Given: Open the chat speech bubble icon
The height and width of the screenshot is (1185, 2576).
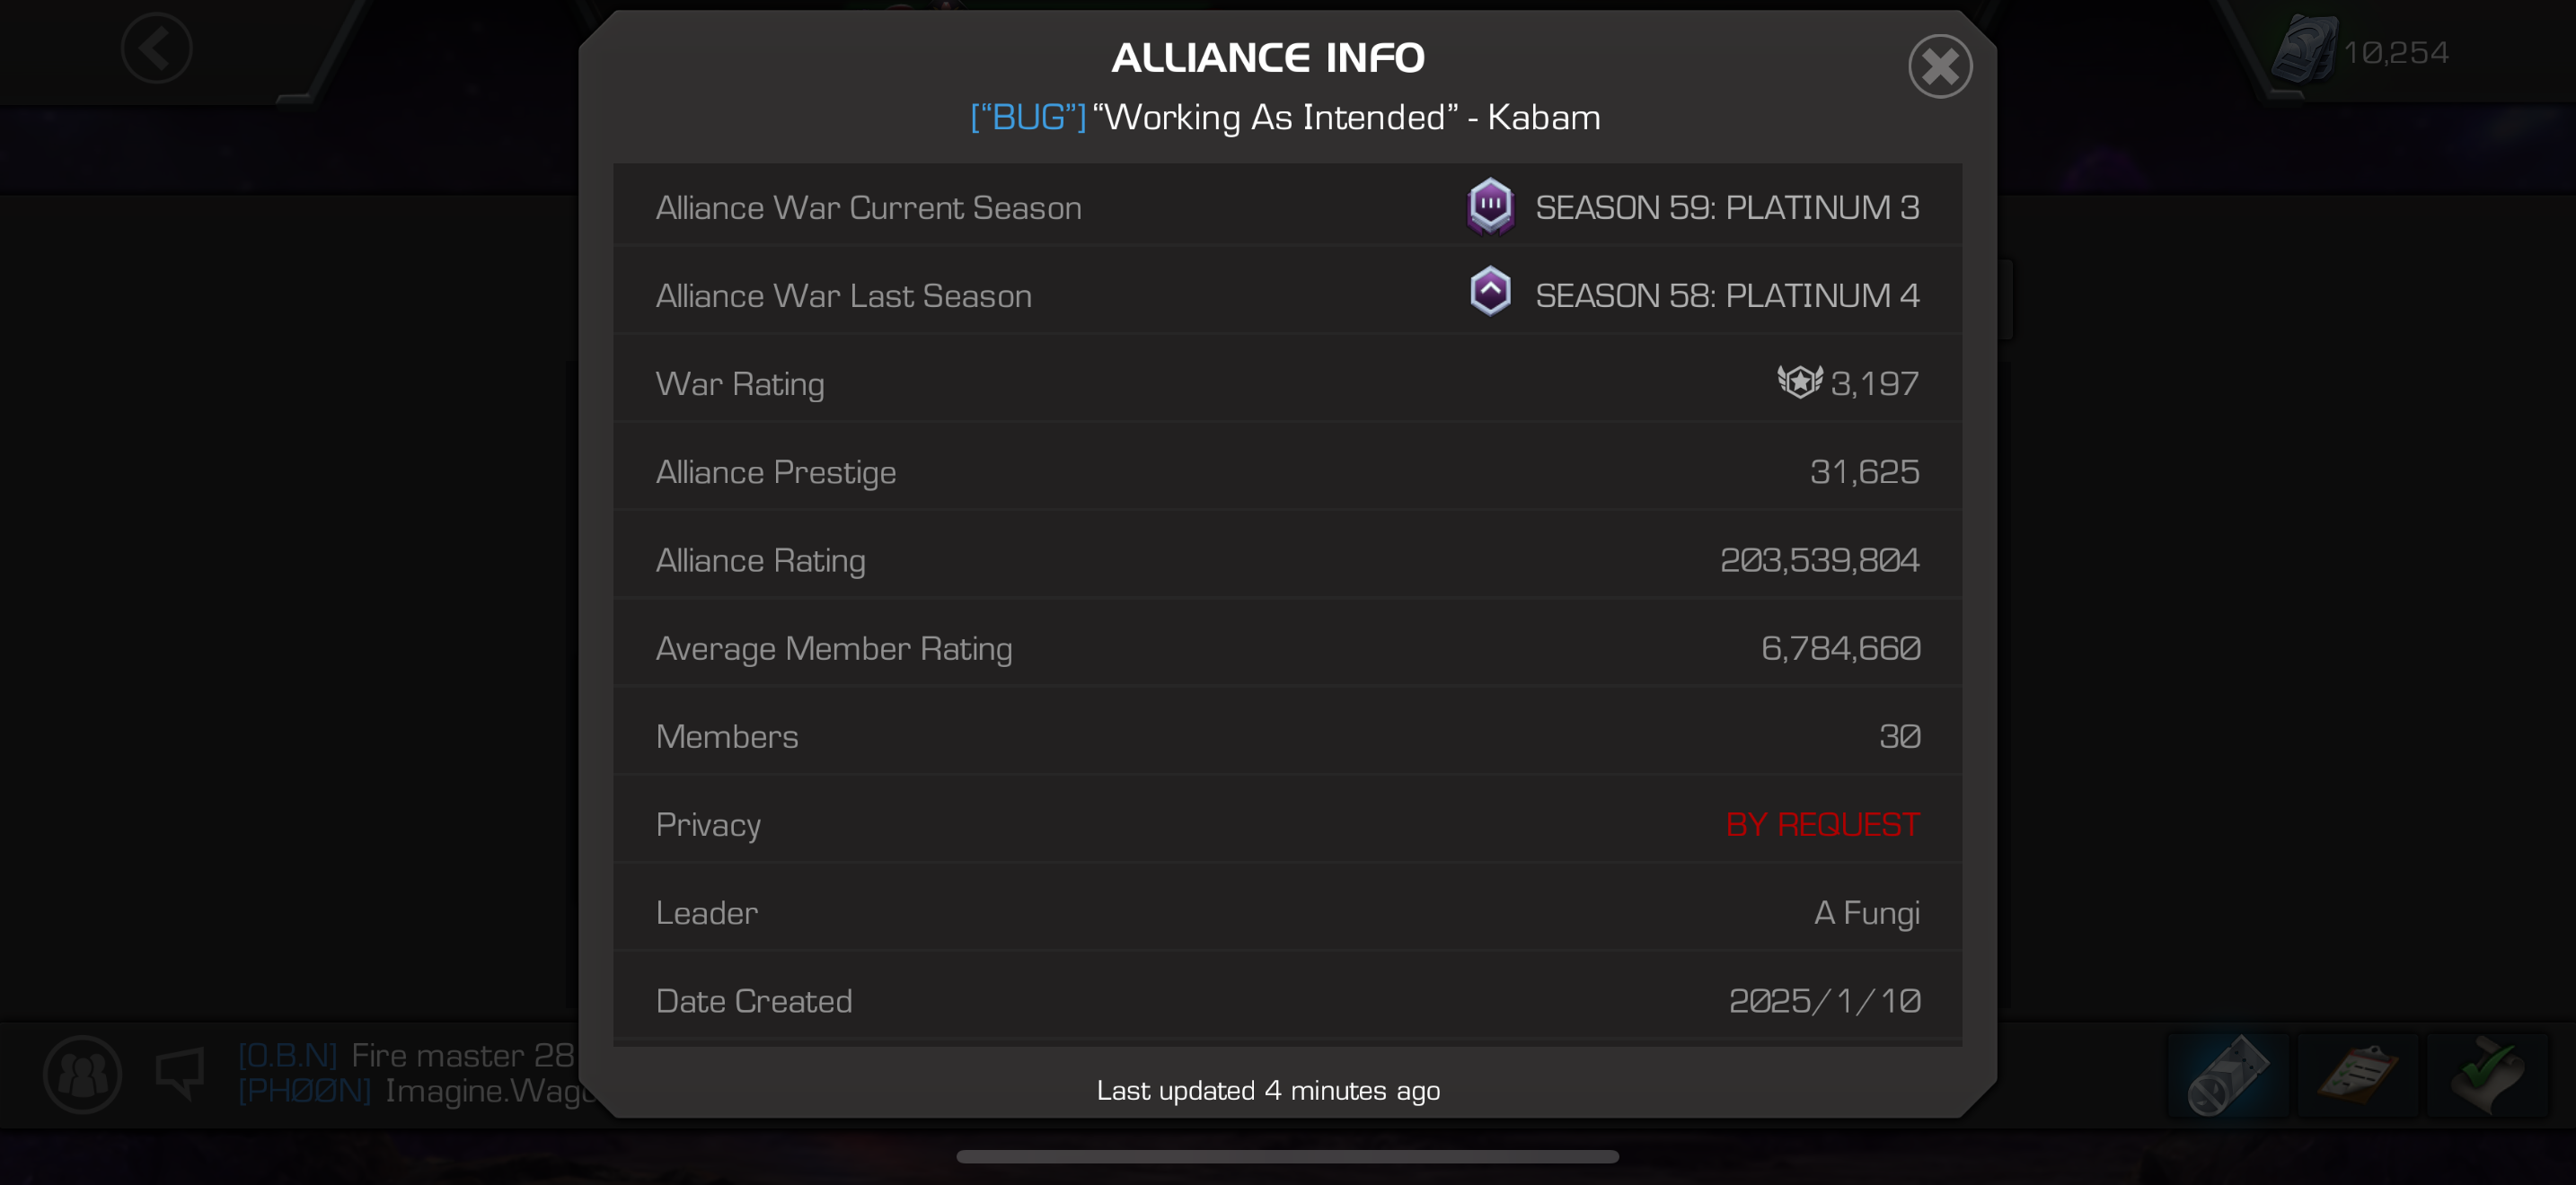Looking at the screenshot, I should click(181, 1074).
